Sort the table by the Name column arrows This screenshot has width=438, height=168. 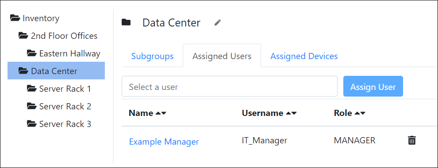coord(161,113)
